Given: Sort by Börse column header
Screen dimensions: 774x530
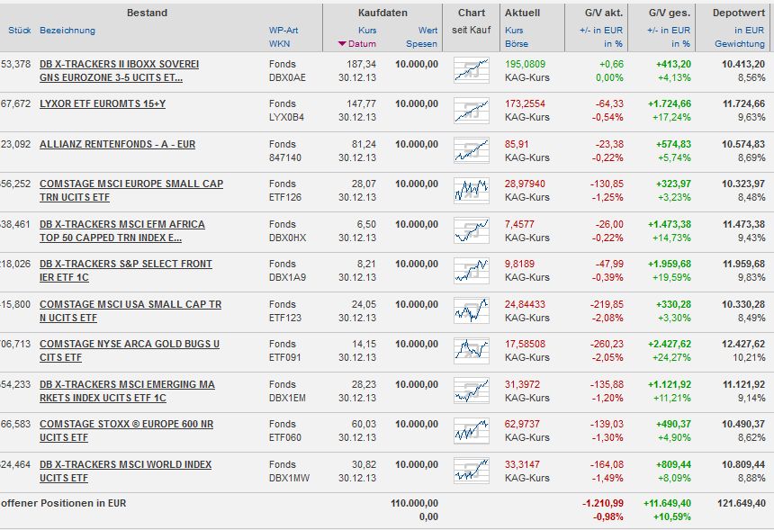Looking at the screenshot, I should (517, 44).
